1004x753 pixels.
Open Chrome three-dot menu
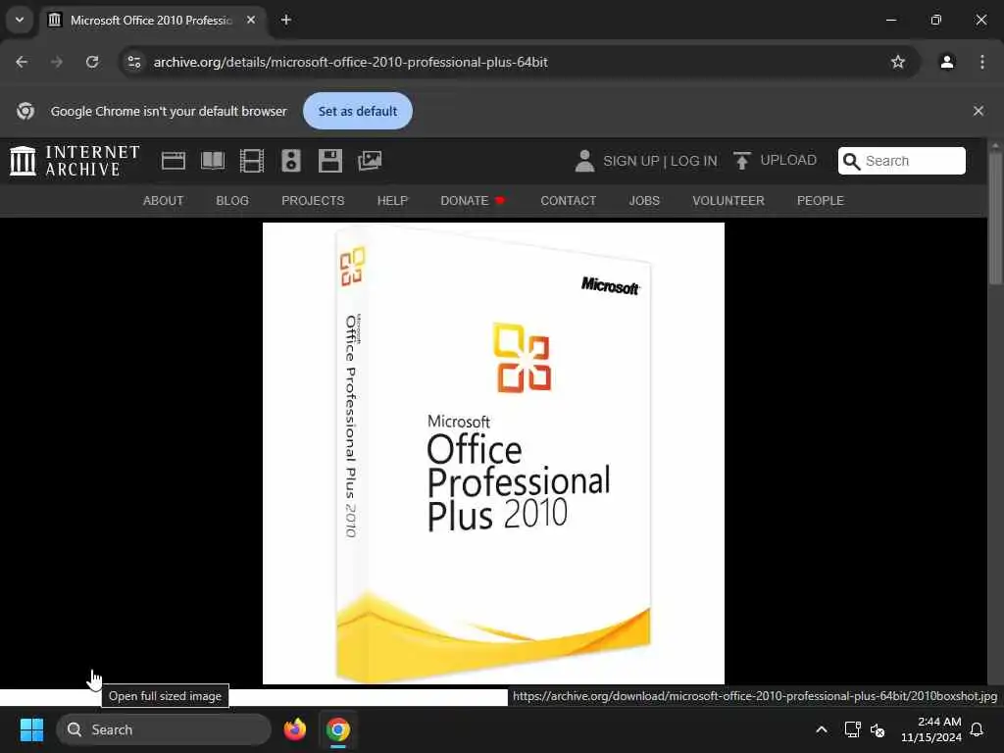pos(982,62)
